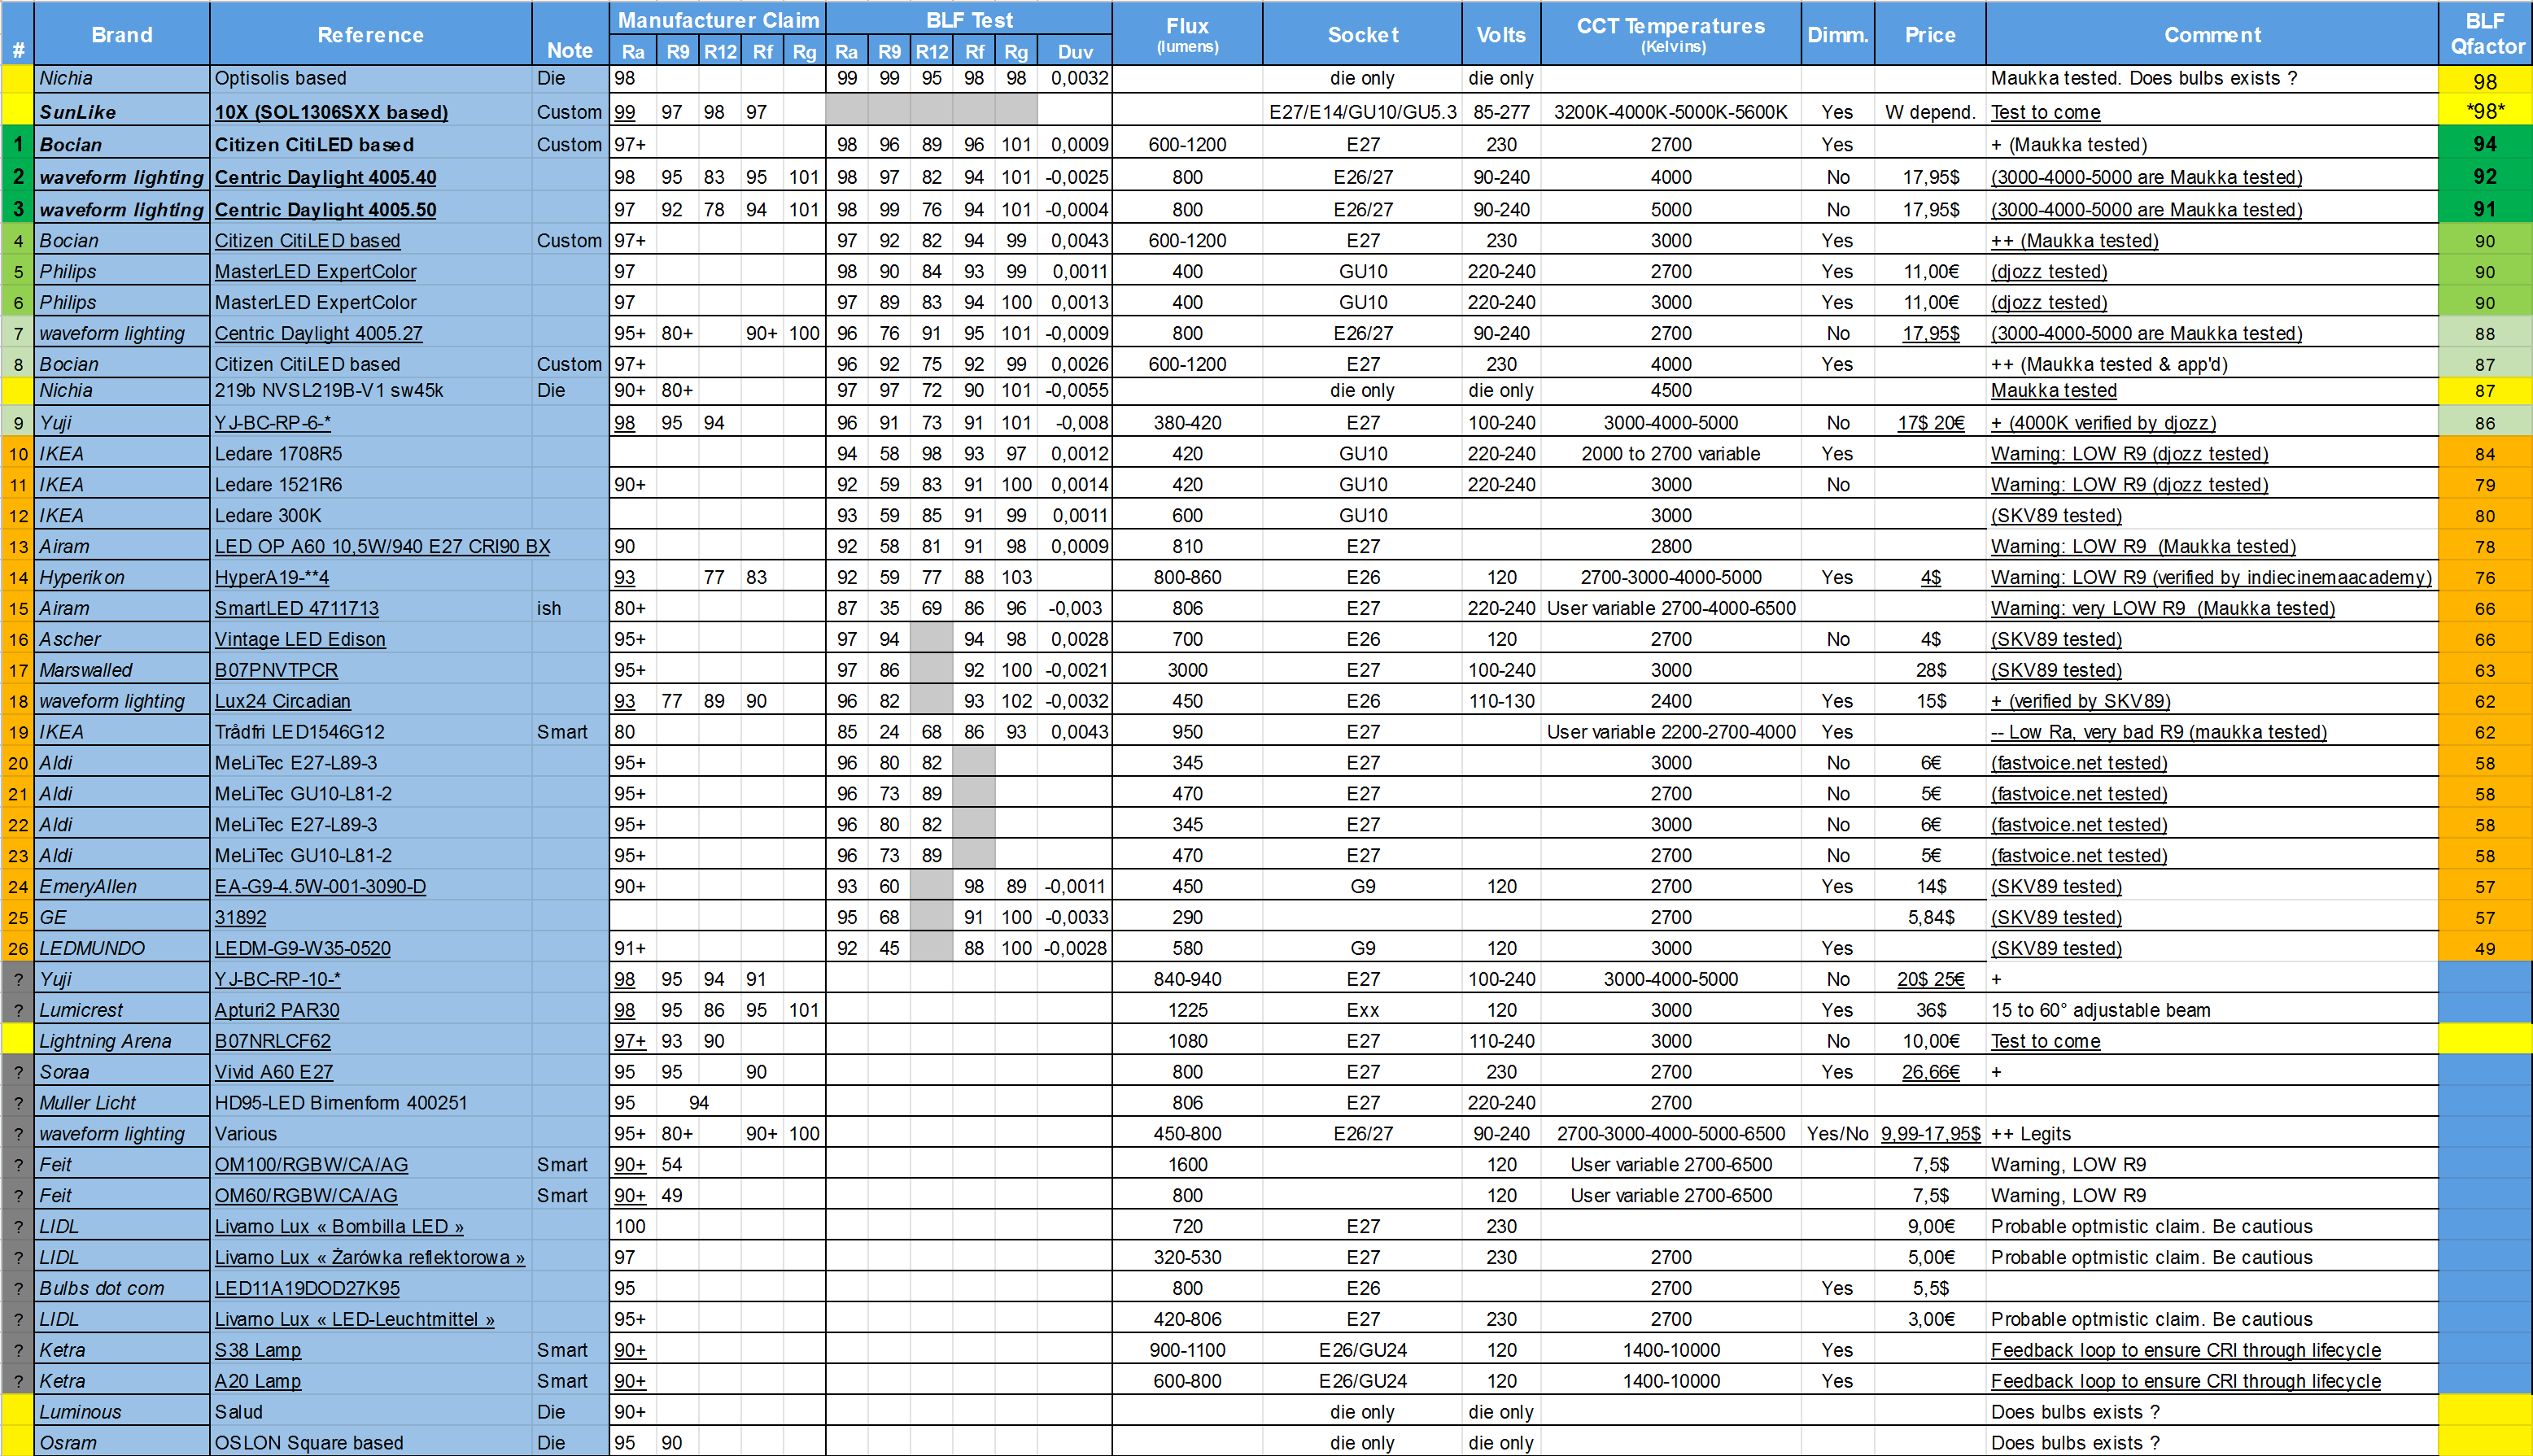Open the '++ (Maukka tested)' link in row 4
This screenshot has height=1456, width=2533.
pyautogui.click(x=2074, y=240)
